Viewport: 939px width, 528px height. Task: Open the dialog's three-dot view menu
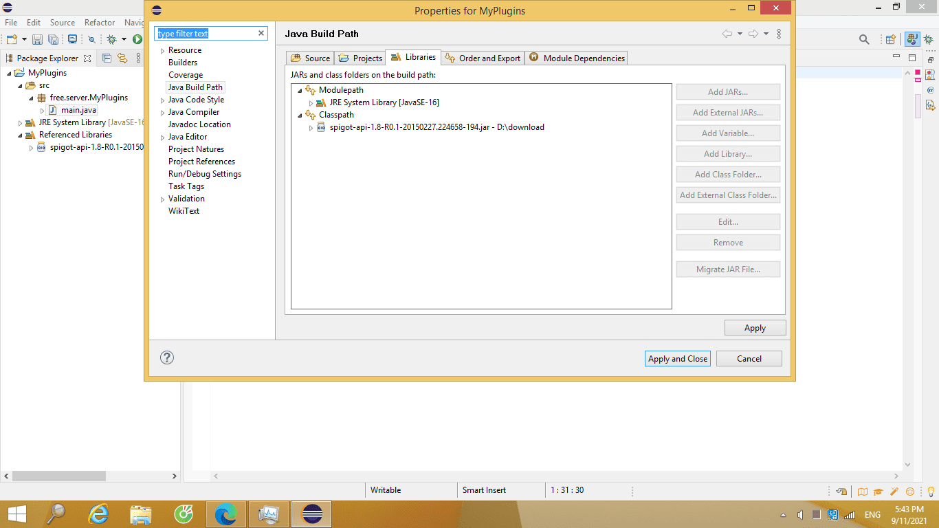coord(779,34)
